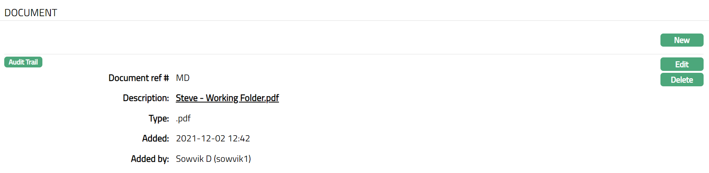Click the 12:42 time value
709x173 pixels.
(239, 138)
